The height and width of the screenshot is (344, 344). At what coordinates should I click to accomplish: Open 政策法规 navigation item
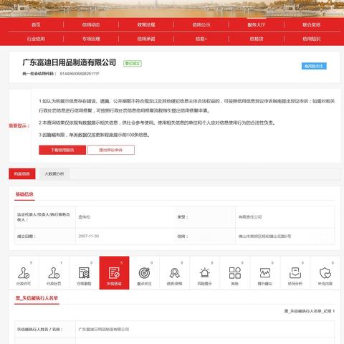point(146,24)
